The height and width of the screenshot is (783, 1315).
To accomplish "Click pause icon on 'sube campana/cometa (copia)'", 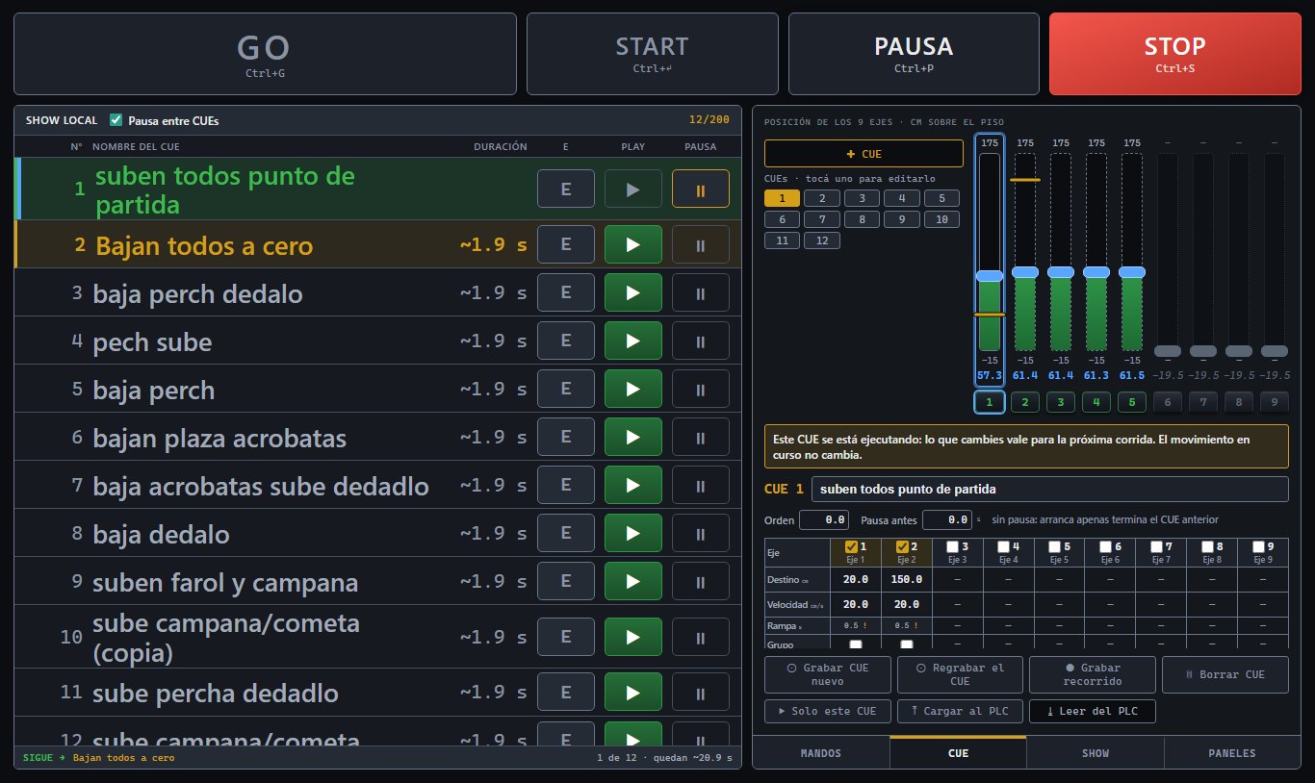I will 700,637.
